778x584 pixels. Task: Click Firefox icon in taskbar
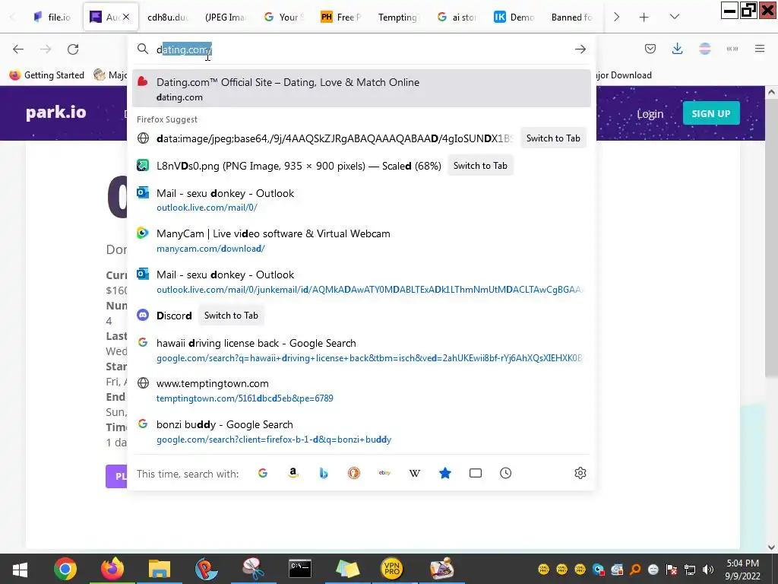(112, 569)
